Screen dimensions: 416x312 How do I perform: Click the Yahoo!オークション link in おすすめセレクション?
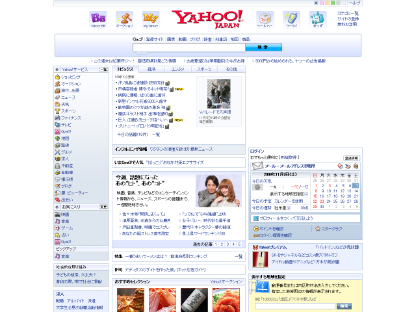[x=226, y=281]
